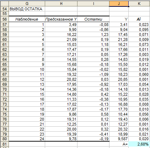Image resolution: width=150 pixels, height=148 pixels.
Task: Select row 56 header
Action: [5, 19]
